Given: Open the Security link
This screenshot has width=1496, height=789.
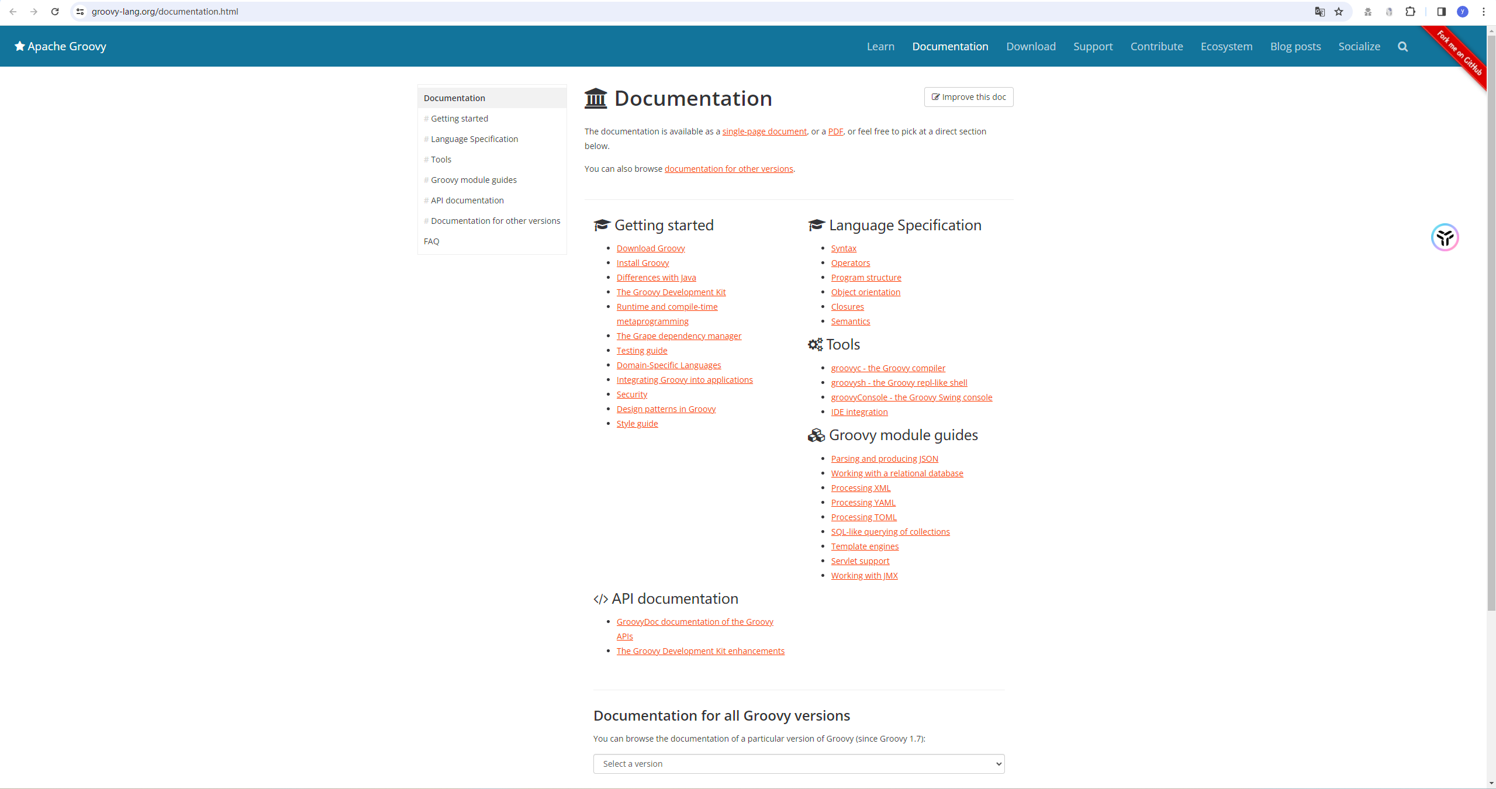Looking at the screenshot, I should (631, 394).
